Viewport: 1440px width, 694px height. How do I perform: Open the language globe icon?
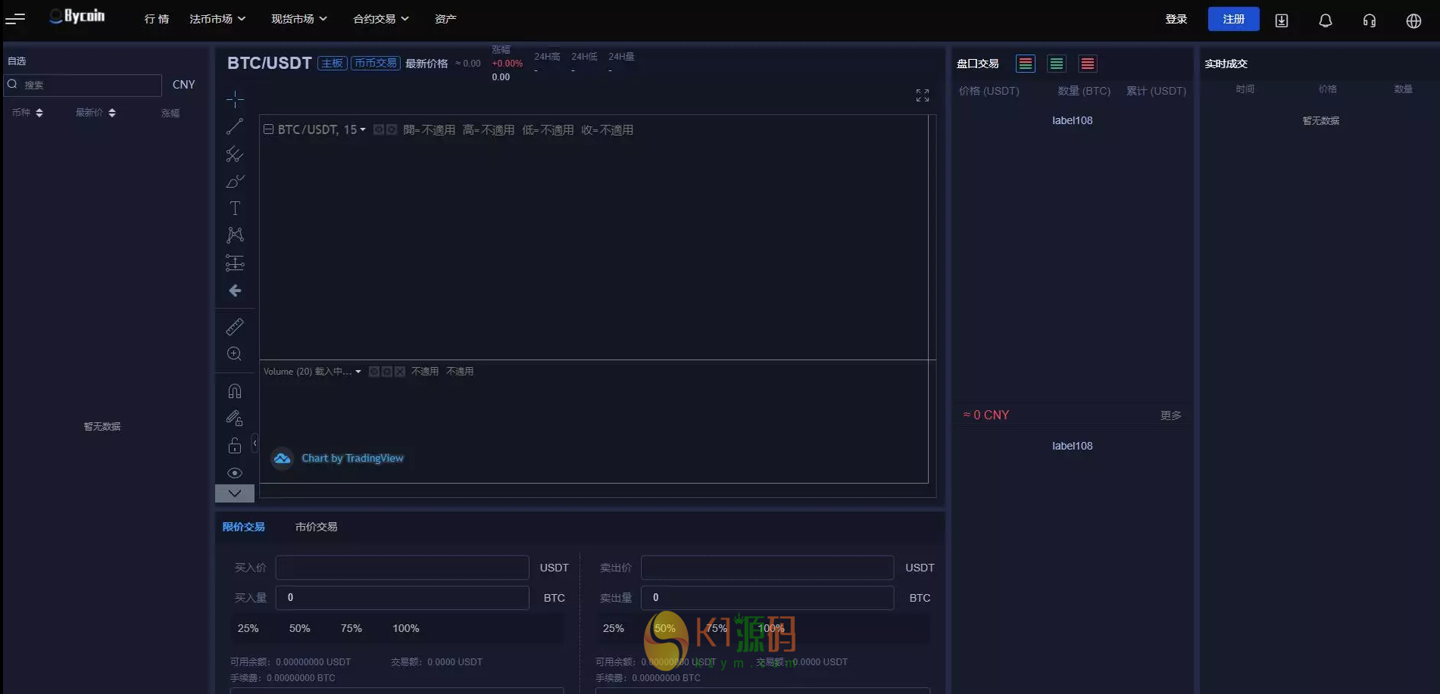(1413, 20)
